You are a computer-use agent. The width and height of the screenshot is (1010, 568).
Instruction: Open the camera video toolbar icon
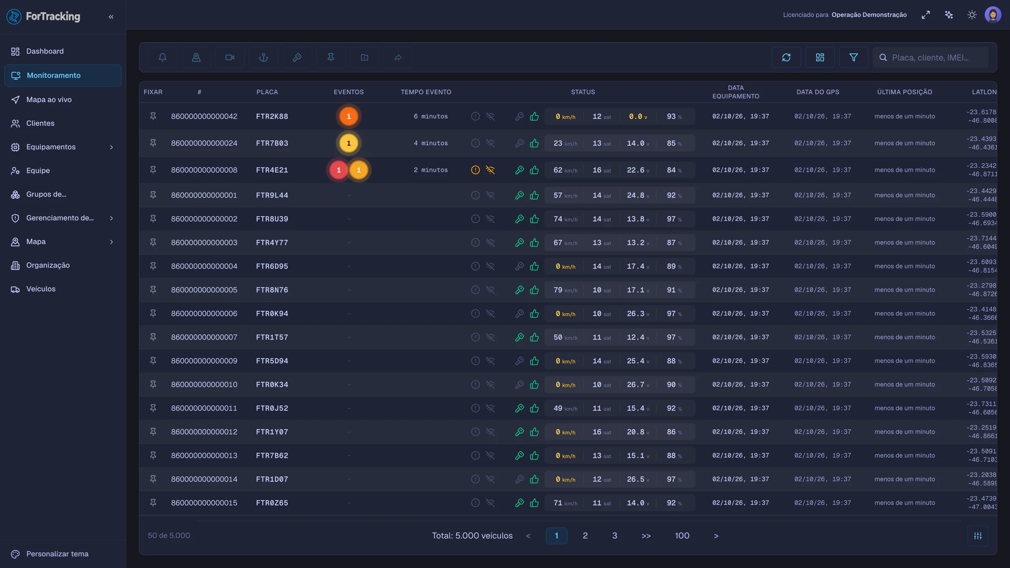(230, 58)
